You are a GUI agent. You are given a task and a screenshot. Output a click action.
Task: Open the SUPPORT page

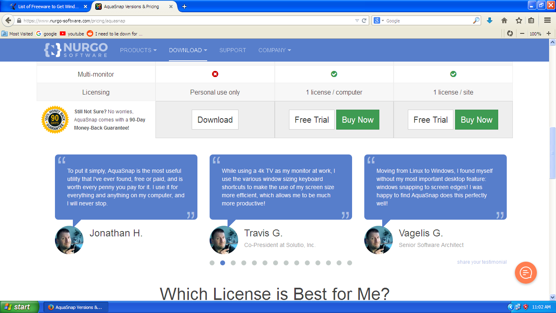(232, 50)
